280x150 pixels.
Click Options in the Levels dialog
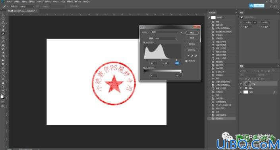[192, 50]
